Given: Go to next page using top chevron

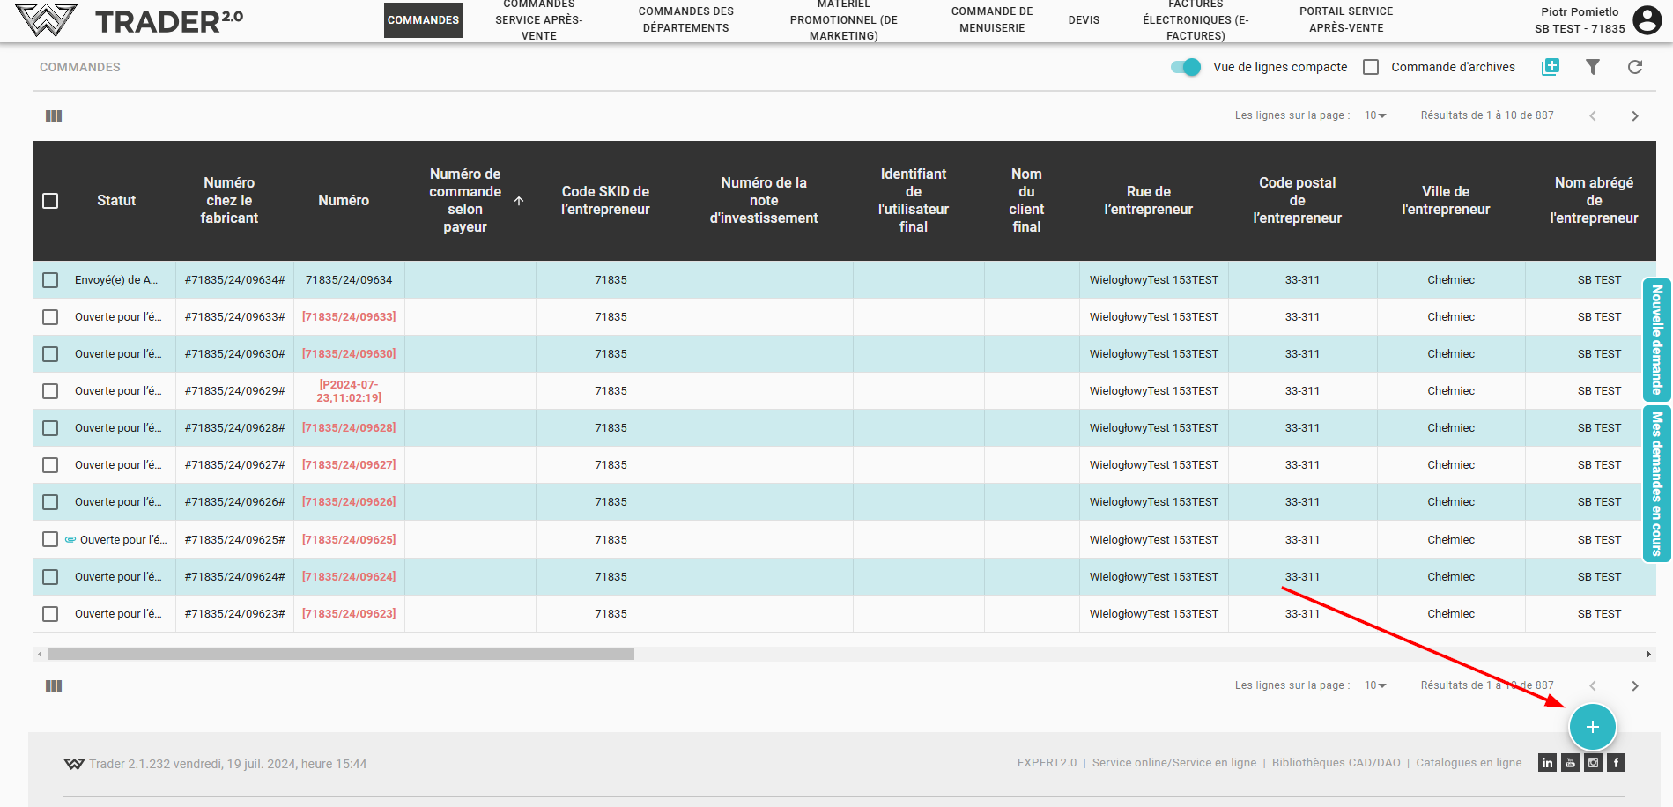Looking at the screenshot, I should [1634, 116].
